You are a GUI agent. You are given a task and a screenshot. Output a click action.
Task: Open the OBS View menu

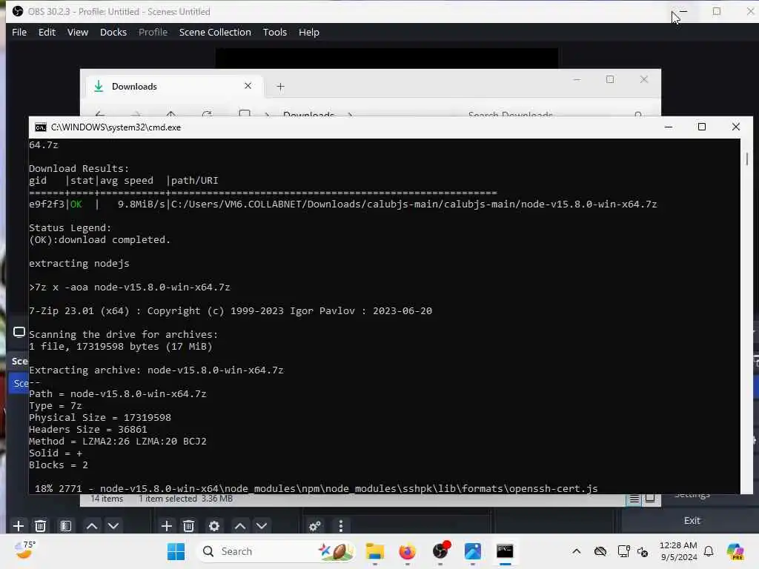(x=77, y=32)
